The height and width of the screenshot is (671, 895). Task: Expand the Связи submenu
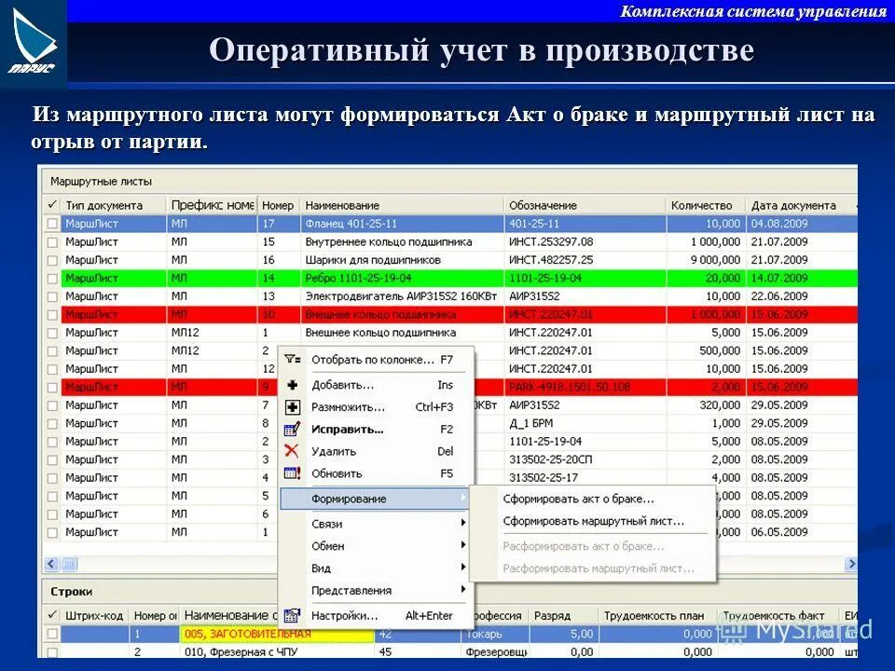pyautogui.click(x=330, y=522)
